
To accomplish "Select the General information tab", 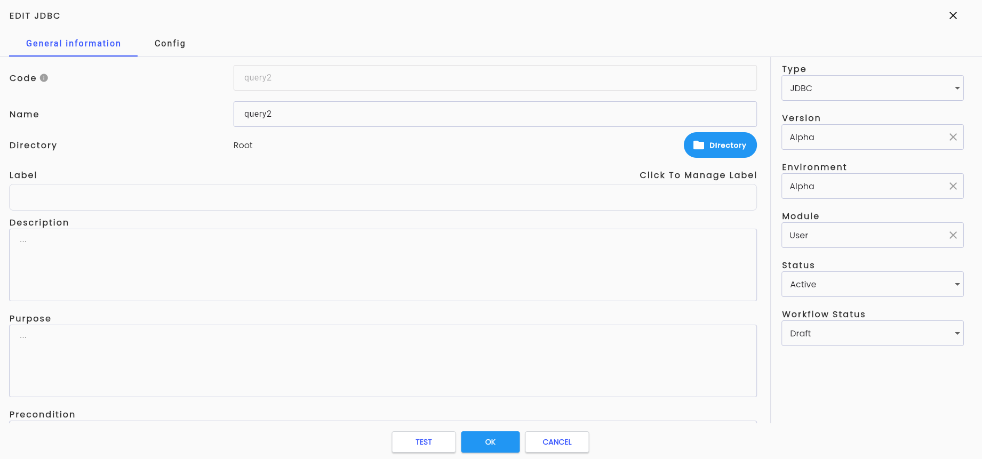I will 74,43.
